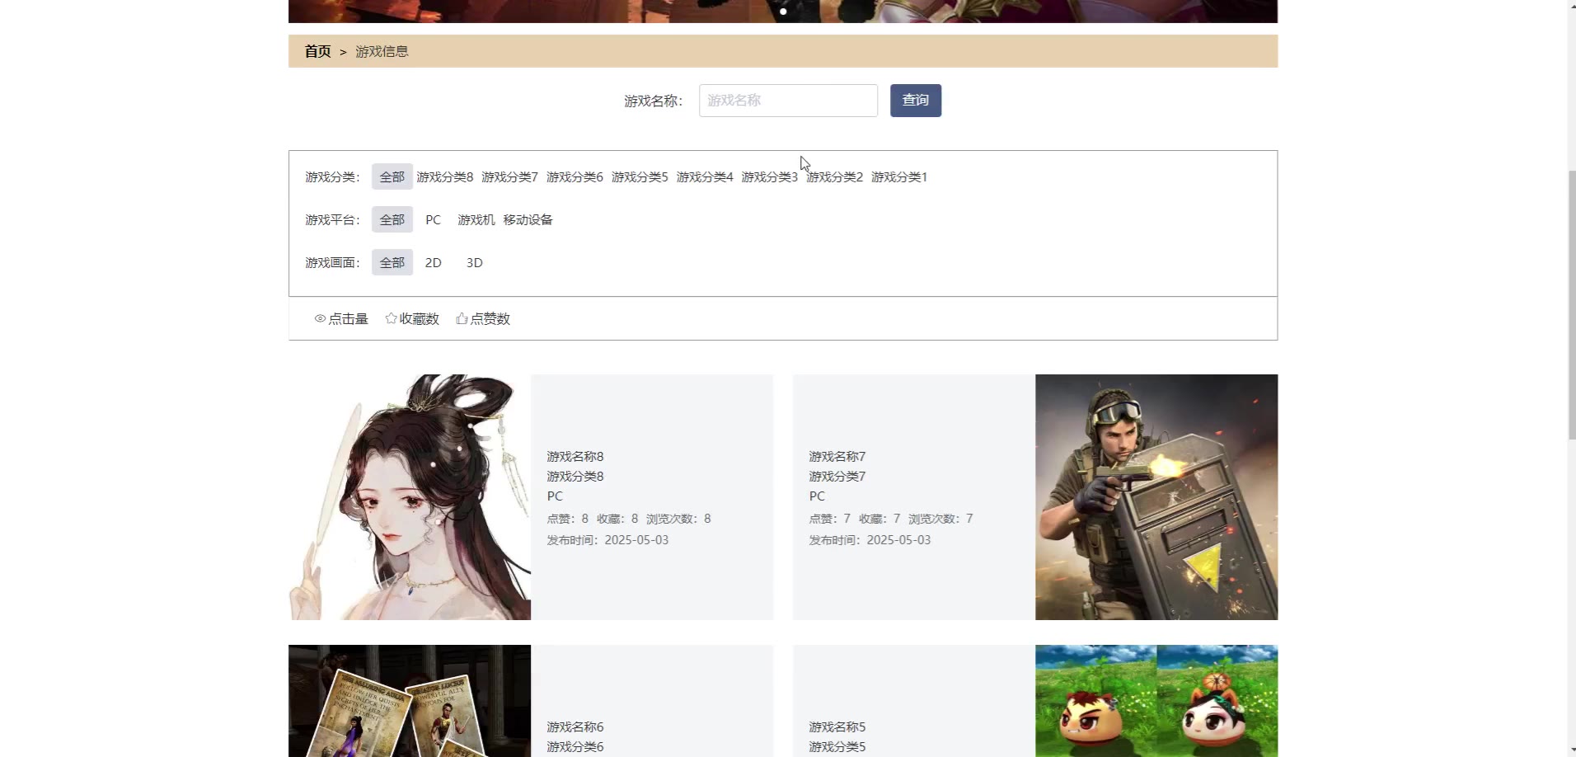
Task: Click 发布时间 2025-05-03 in 游戏名称7 card
Action: (870, 540)
